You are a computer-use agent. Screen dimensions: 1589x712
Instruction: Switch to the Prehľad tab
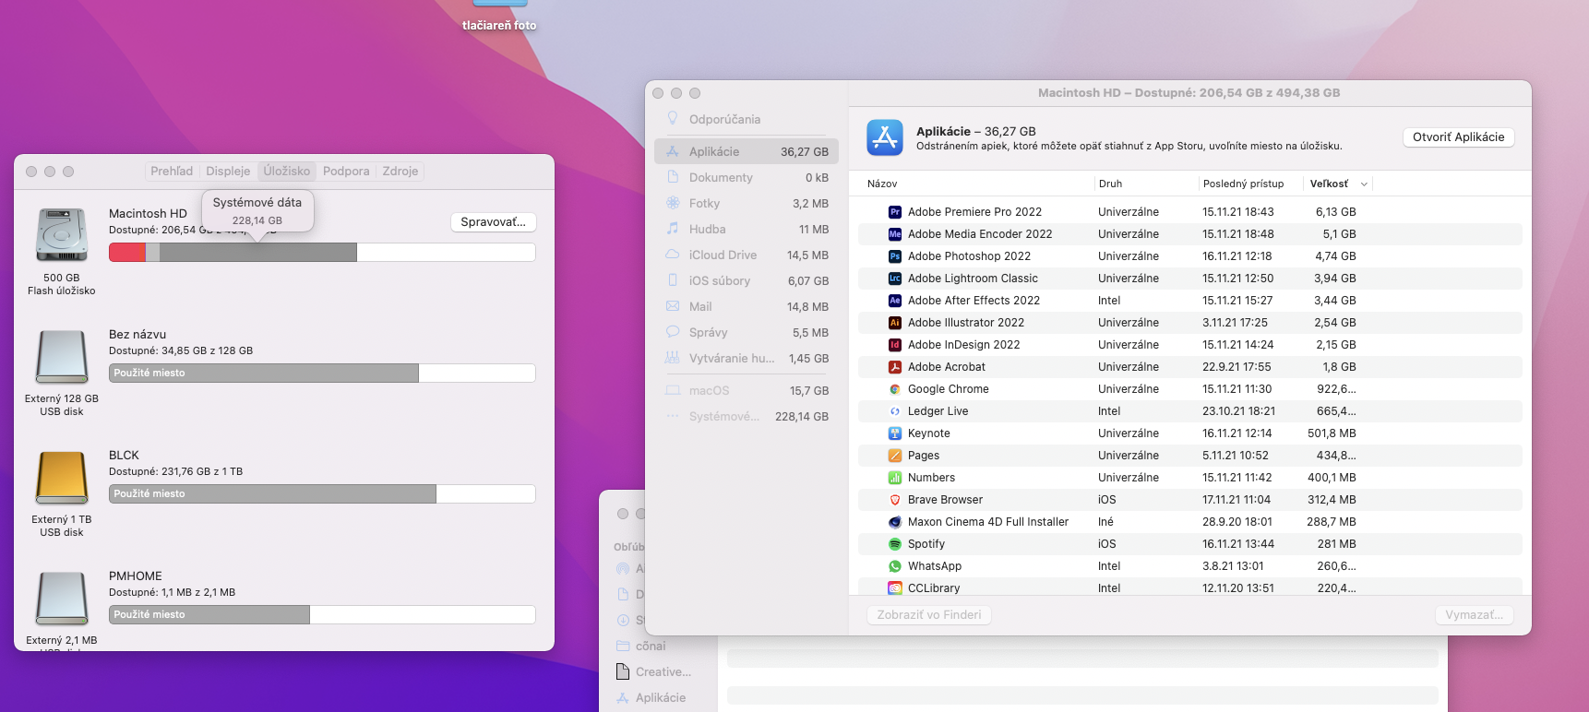point(172,172)
